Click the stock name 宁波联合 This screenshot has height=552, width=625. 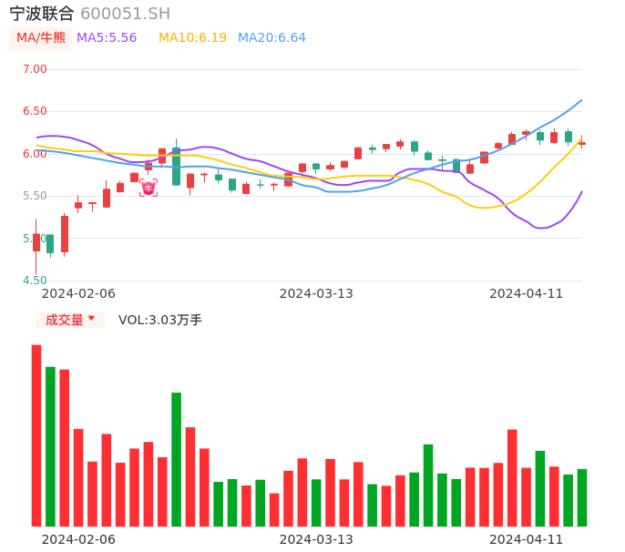(x=42, y=14)
